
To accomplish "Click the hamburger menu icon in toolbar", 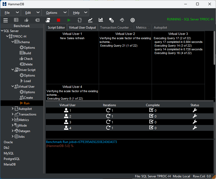I will [6, 20].
